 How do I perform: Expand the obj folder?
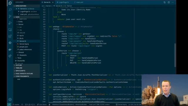tap(21, 30)
